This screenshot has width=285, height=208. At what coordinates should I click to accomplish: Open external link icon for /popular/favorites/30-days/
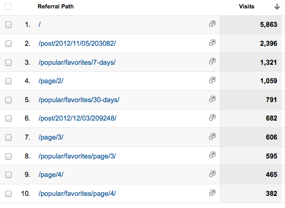(x=212, y=99)
